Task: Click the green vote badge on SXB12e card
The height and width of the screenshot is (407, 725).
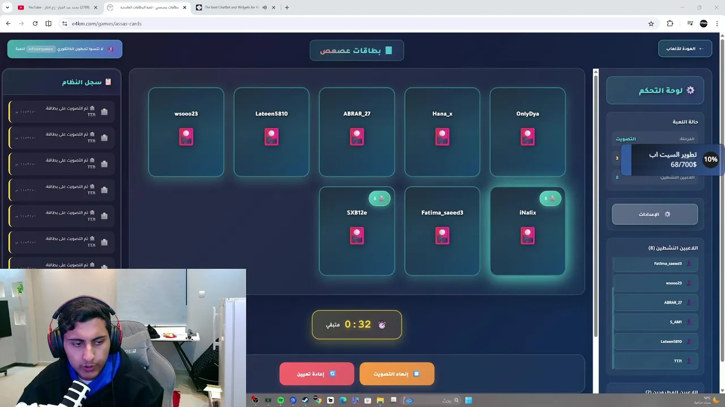Action: tap(379, 198)
